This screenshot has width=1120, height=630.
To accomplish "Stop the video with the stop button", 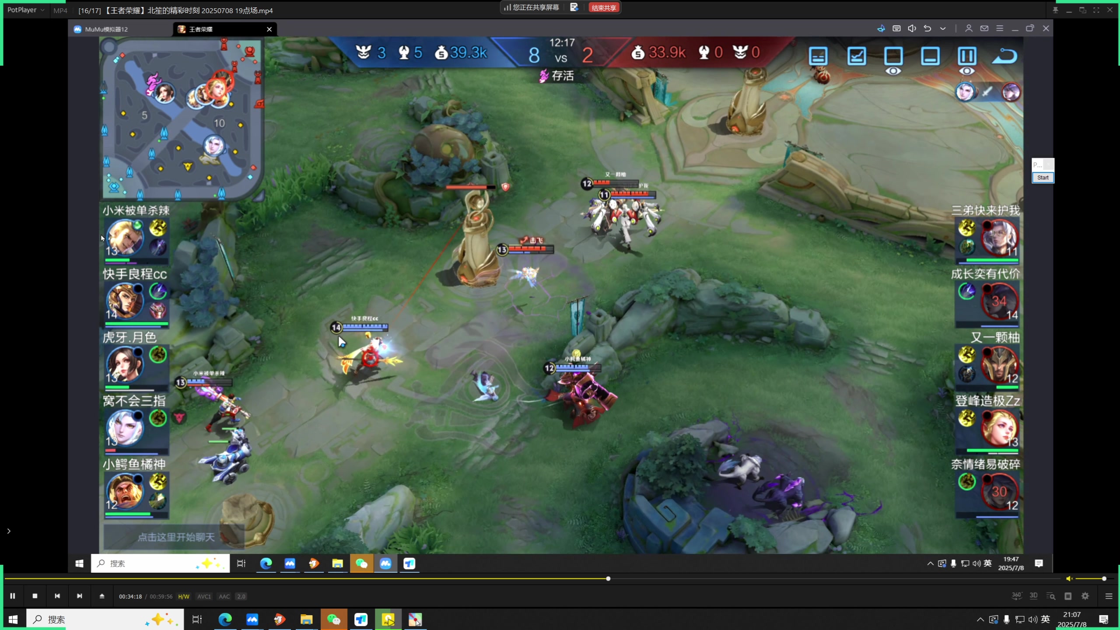I will pyautogui.click(x=35, y=596).
